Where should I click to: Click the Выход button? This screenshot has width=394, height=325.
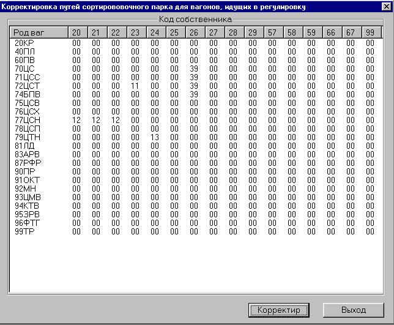click(353, 310)
